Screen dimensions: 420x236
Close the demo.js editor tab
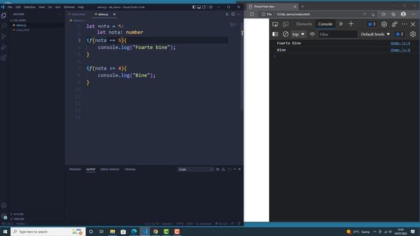tap(114, 14)
